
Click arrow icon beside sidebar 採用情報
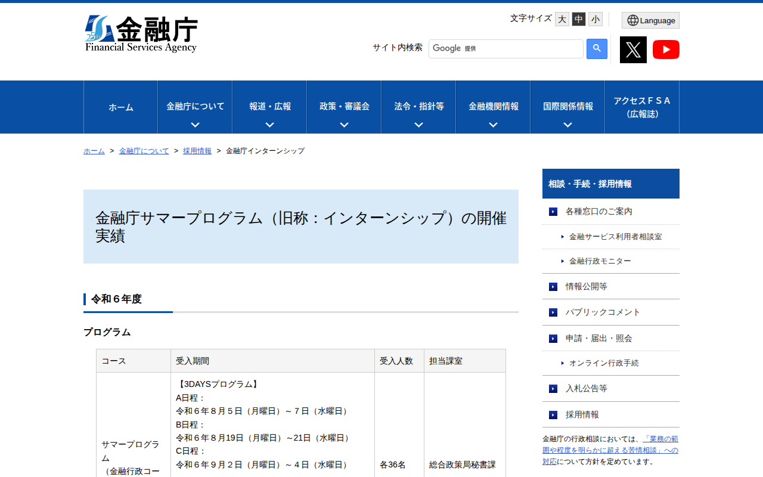pyautogui.click(x=553, y=415)
